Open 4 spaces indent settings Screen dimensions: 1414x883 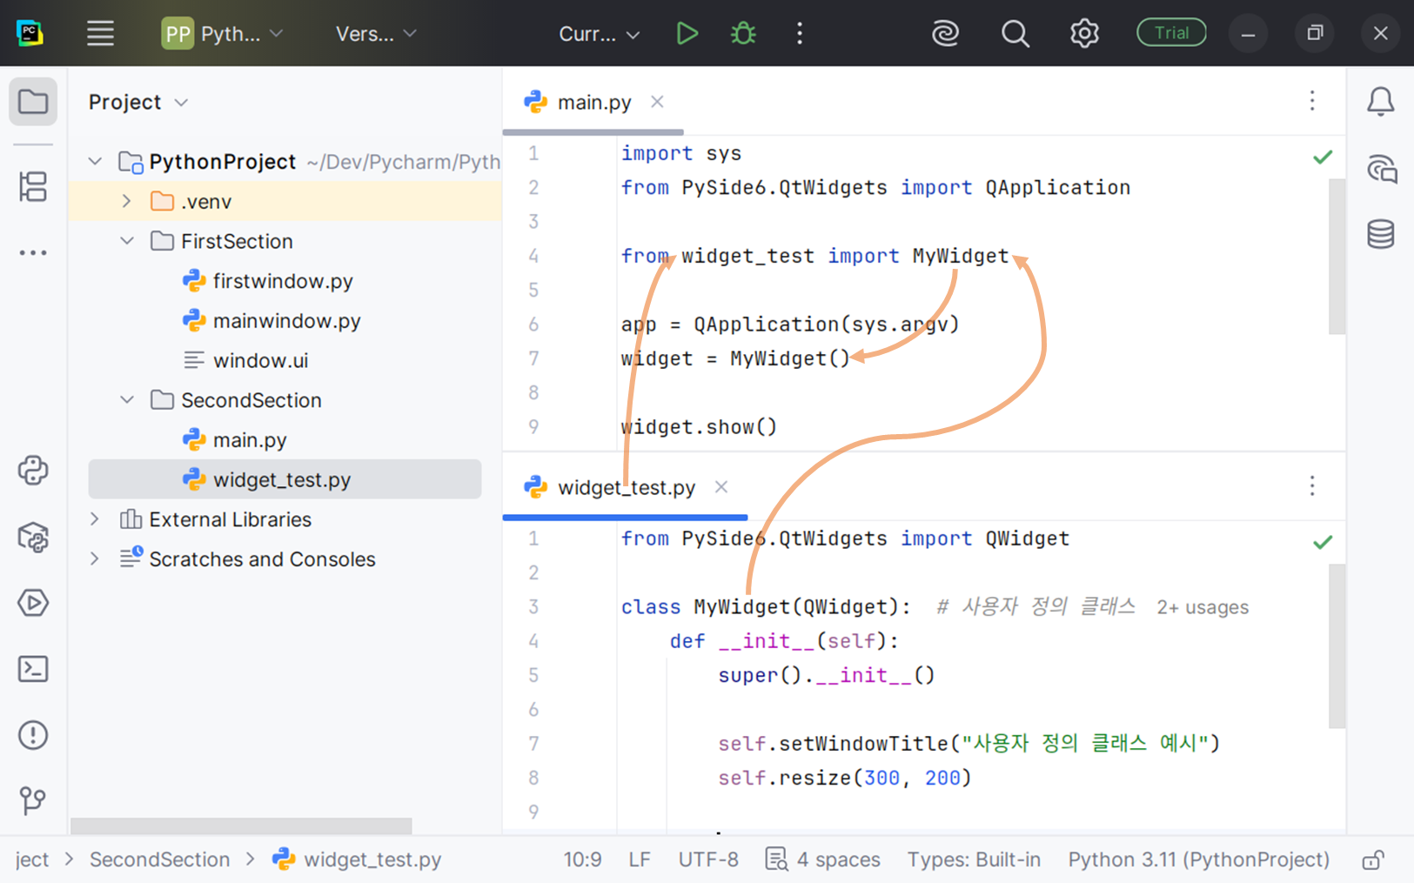click(x=823, y=860)
